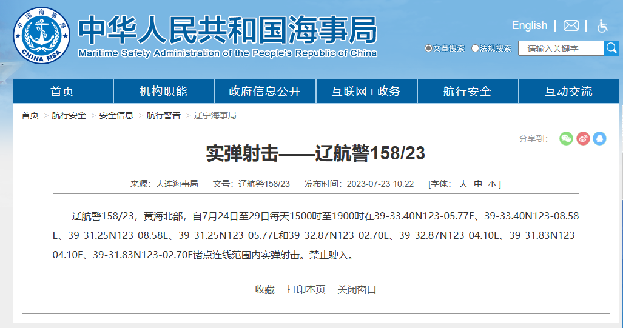Open the 政府信息公开 navigation menu

pos(264,92)
